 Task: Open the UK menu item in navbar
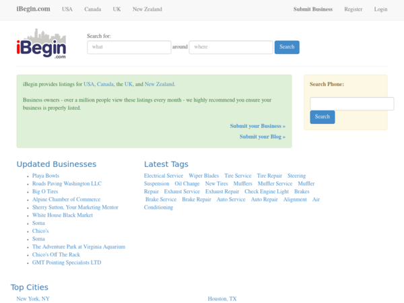pyautogui.click(x=116, y=9)
